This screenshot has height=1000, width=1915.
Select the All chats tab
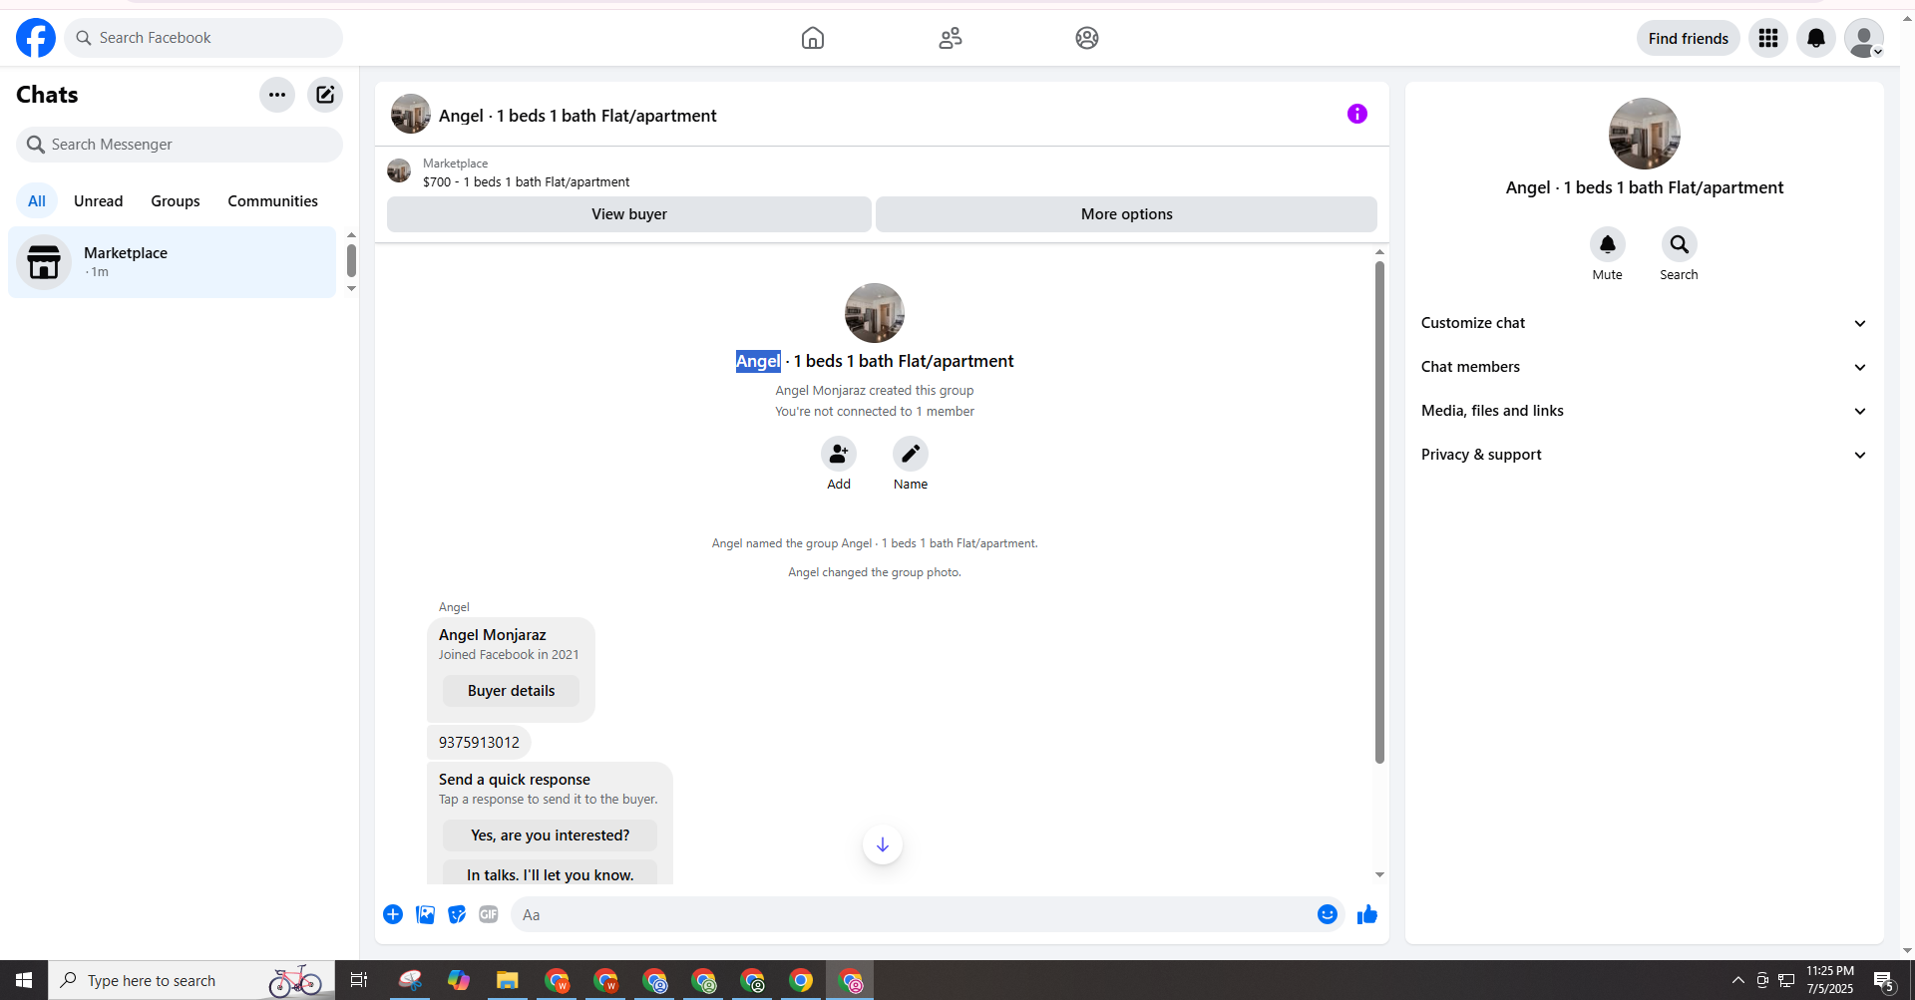tap(37, 201)
